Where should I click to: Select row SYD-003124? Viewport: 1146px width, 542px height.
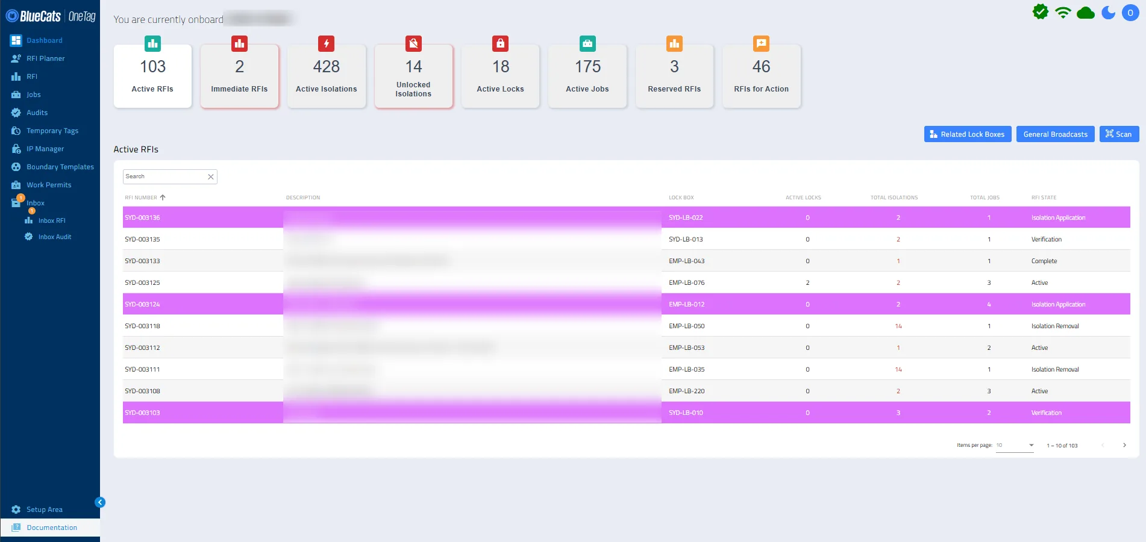627,304
